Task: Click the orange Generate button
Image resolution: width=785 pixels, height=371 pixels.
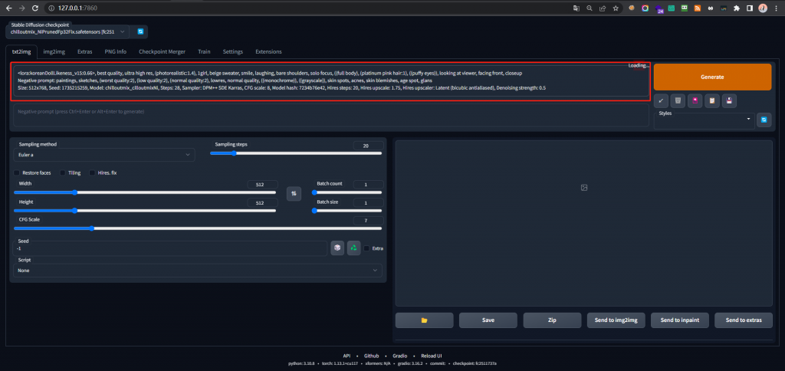Action: (712, 77)
